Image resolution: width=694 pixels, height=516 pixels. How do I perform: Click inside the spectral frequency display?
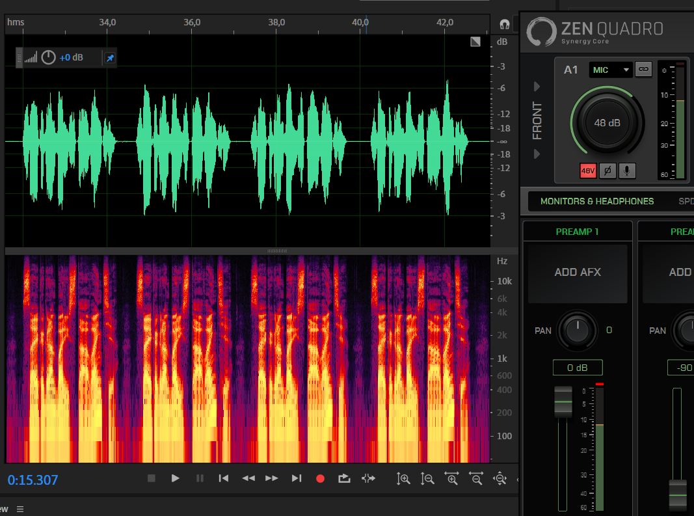point(248,359)
